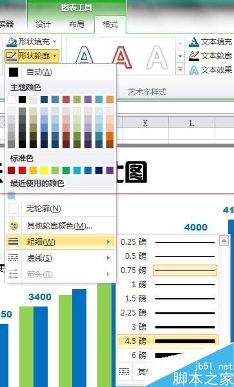The width and height of the screenshot is (234, 387).
Task: Click the 文本效果 icon
Action: (x=194, y=70)
